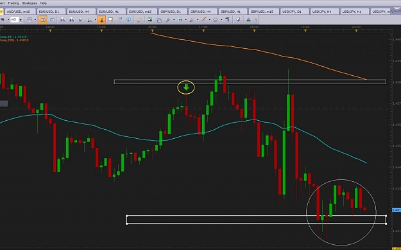Select the yellow ruler measure tool
The width and height of the screenshot is (401, 250).
(139, 19)
